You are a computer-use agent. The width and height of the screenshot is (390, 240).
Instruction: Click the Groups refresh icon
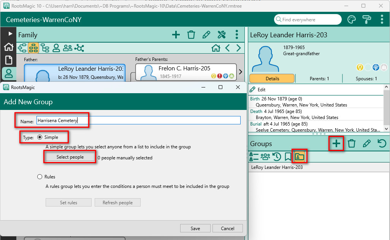pyautogui.click(x=382, y=143)
